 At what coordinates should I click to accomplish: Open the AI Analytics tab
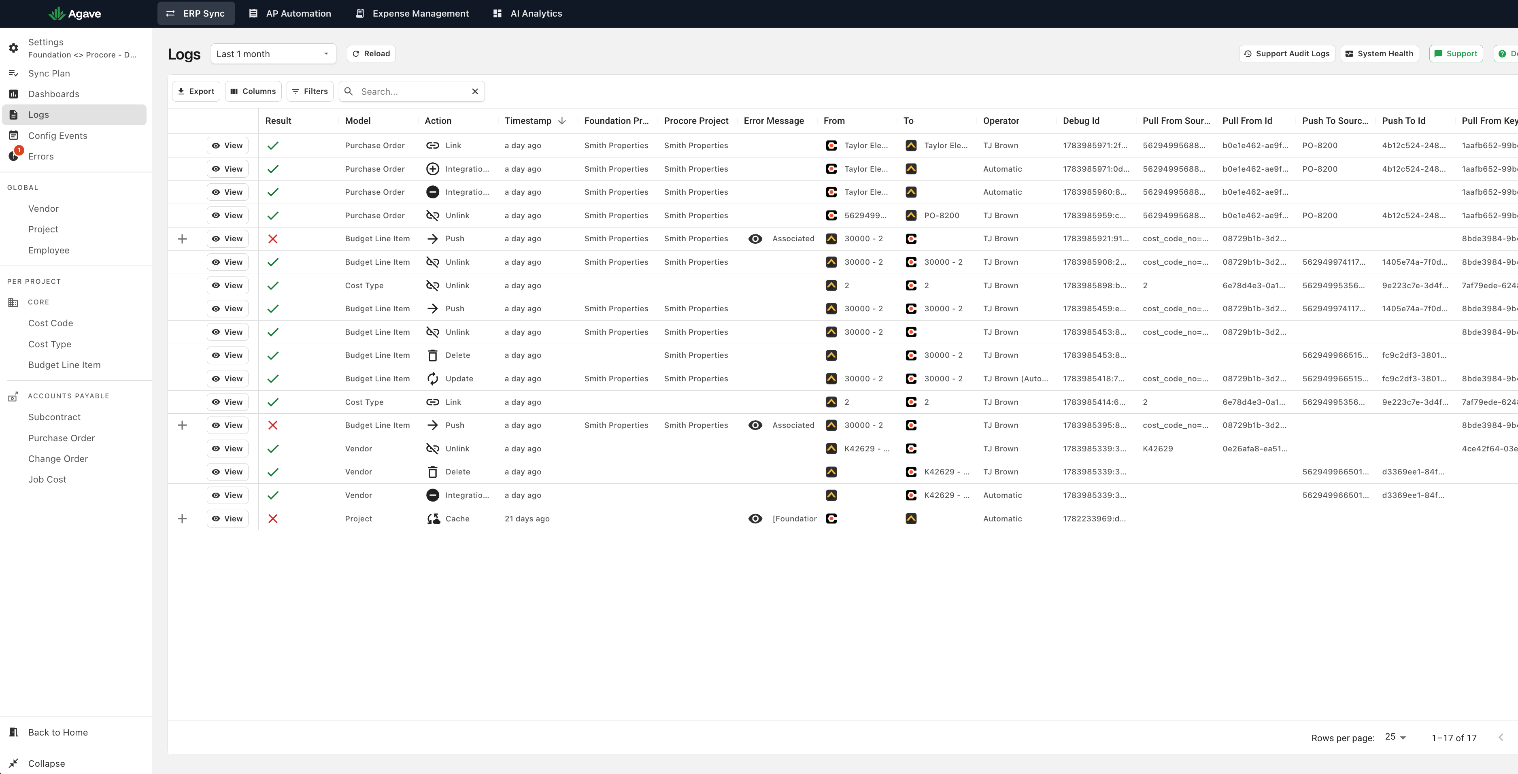tap(527, 13)
